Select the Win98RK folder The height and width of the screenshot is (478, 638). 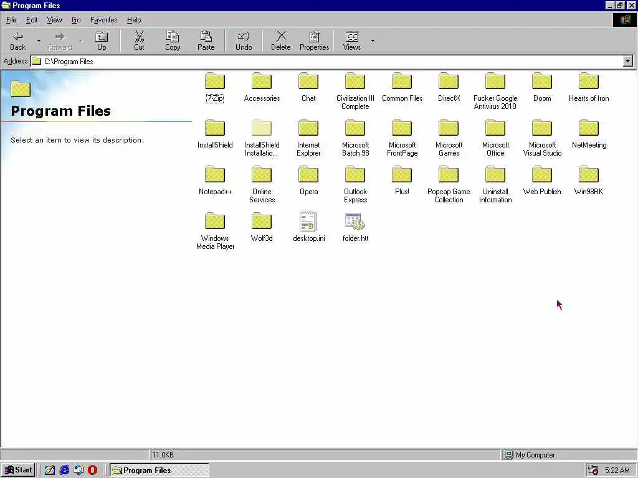click(589, 181)
